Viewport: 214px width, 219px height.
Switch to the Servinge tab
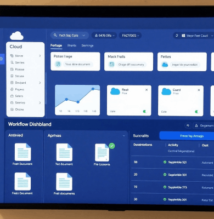click(87, 45)
